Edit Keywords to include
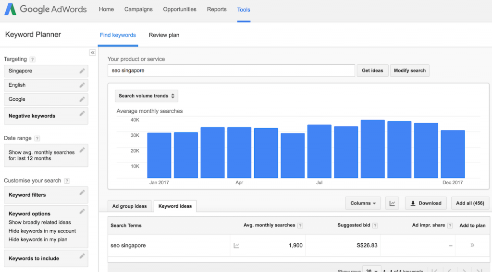The width and height of the screenshot is (492, 272). [x=82, y=256]
